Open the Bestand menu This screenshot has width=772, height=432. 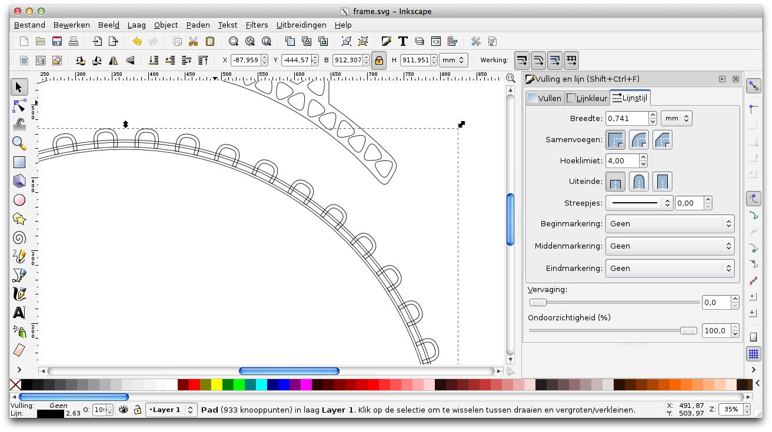point(29,25)
